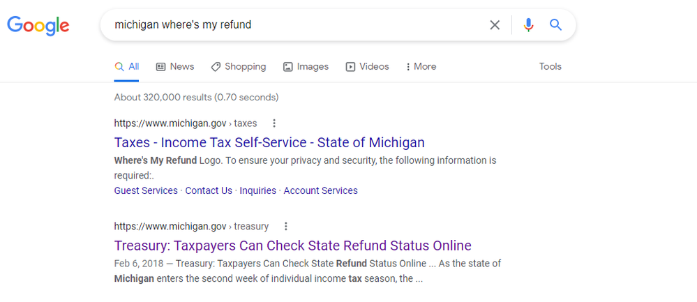Start voice search with microphone icon

click(x=528, y=25)
